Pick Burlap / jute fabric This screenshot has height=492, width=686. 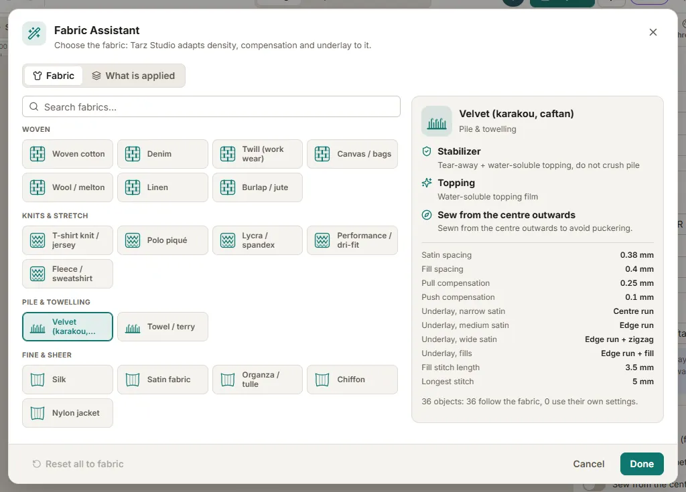(x=257, y=187)
